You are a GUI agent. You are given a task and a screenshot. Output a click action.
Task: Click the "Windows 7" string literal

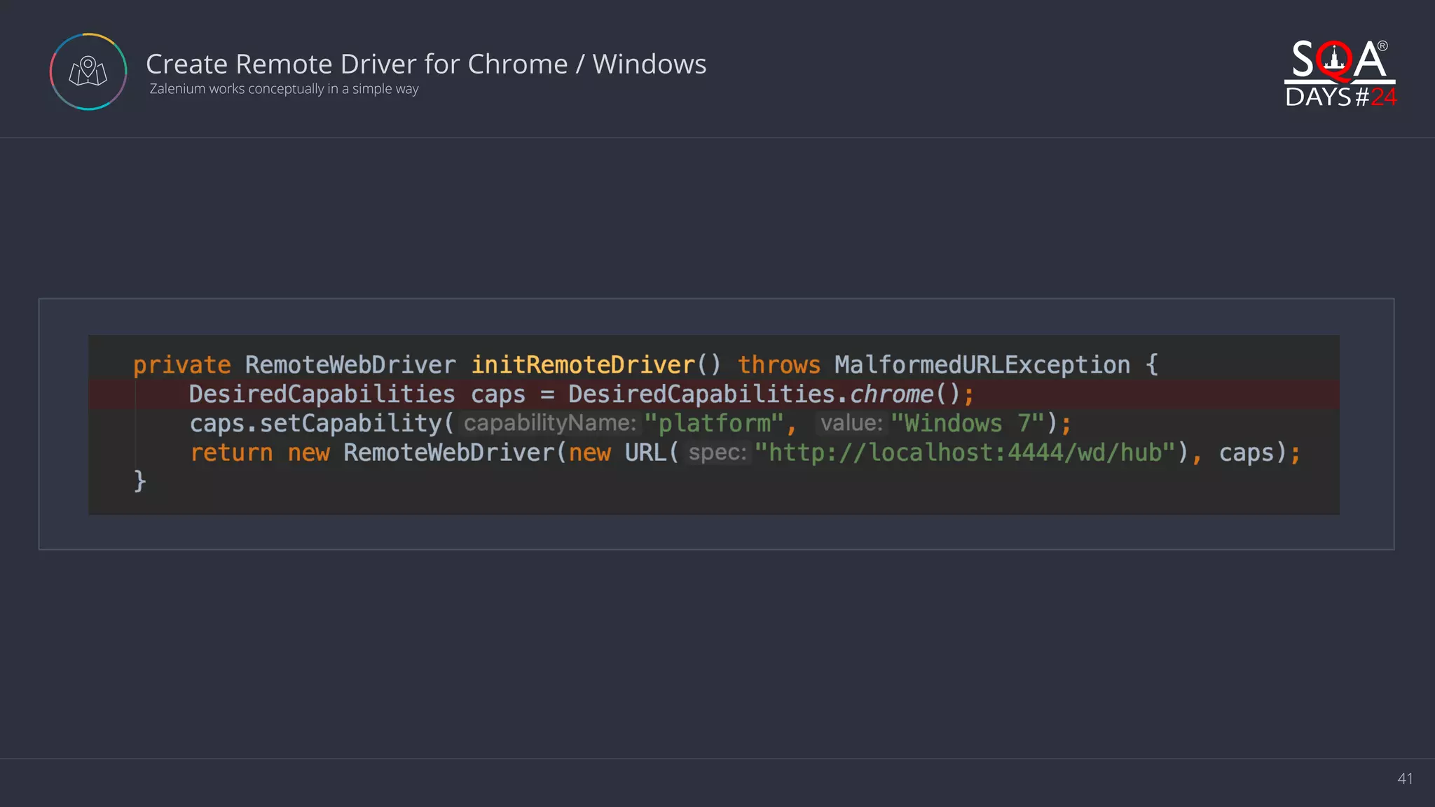967,424
